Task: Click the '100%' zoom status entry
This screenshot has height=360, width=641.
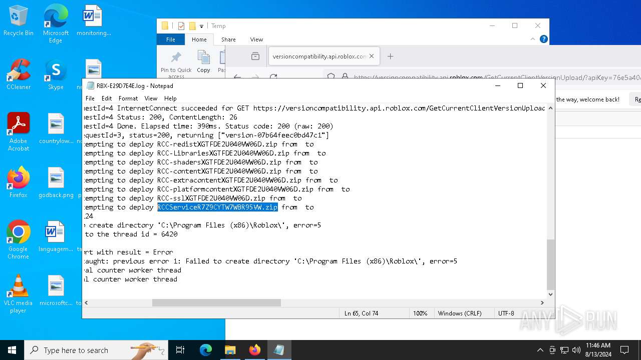Action: tap(420, 313)
